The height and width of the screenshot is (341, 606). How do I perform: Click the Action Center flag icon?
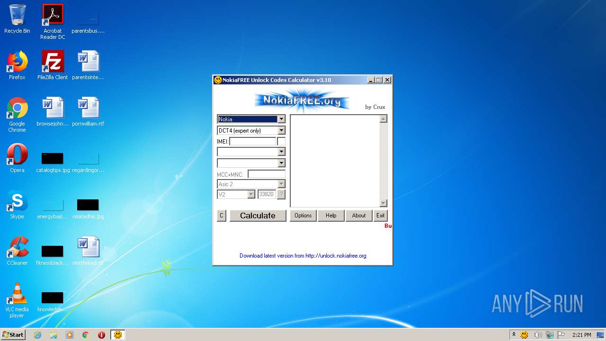(x=561, y=335)
